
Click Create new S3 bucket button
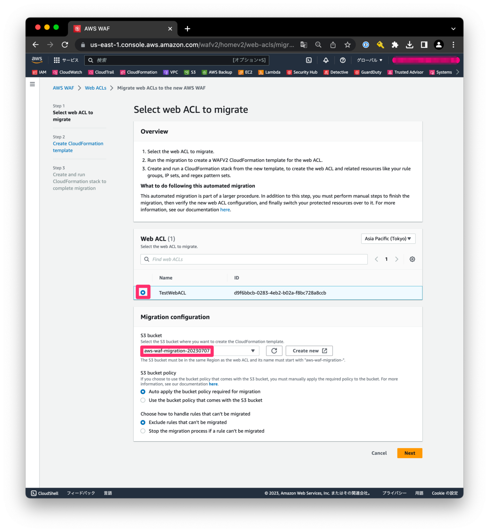[x=309, y=351]
